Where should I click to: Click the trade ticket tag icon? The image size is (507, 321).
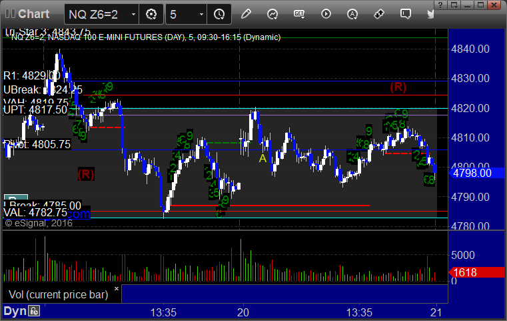[x=378, y=14]
